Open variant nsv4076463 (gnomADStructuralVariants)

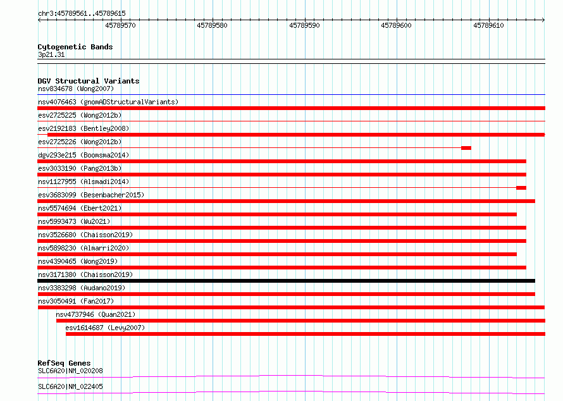click(108, 102)
